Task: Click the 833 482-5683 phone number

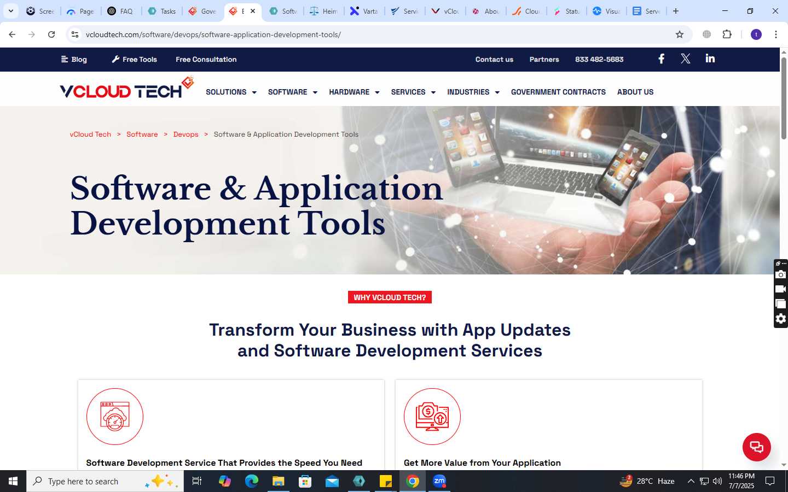Action: click(599, 59)
